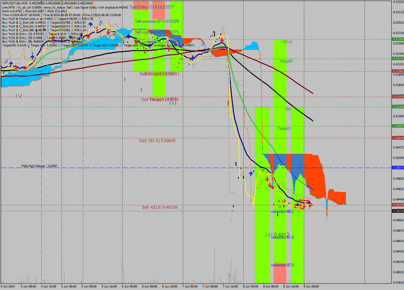
Task: Click the red 0.50649 price tag
Action: 398,138
